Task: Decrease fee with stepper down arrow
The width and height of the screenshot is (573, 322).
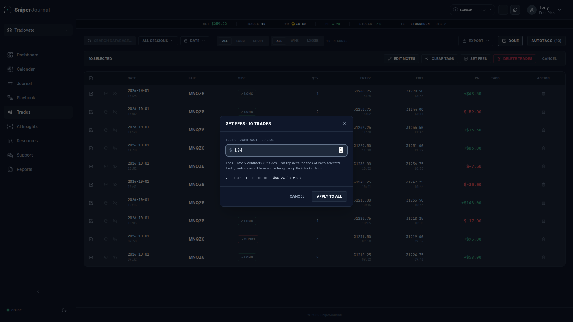Action: click(341, 152)
